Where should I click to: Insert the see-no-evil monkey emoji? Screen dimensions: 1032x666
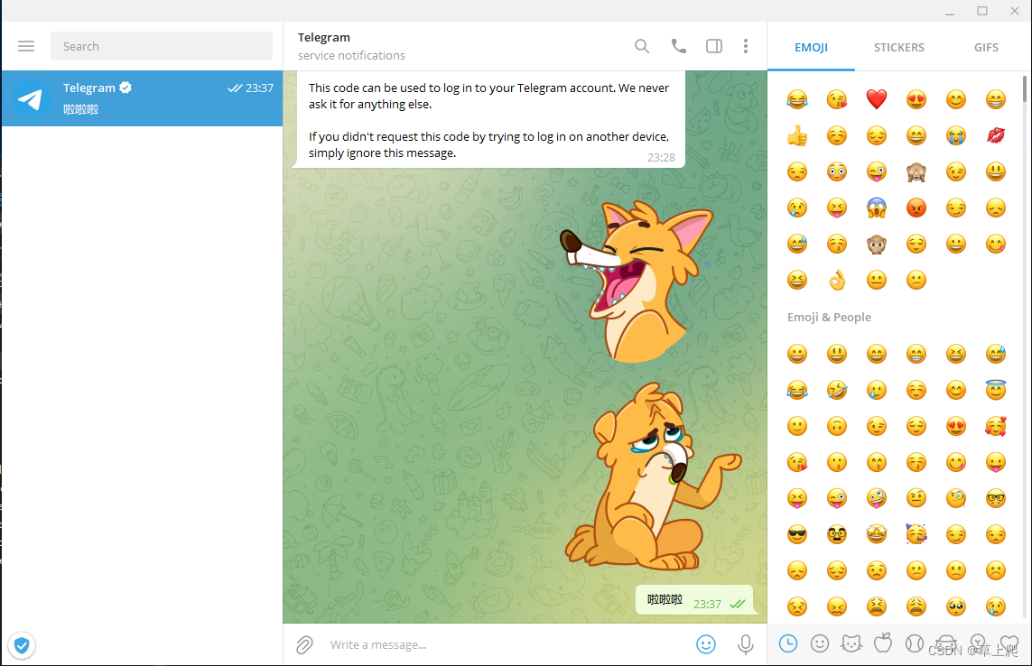(916, 171)
